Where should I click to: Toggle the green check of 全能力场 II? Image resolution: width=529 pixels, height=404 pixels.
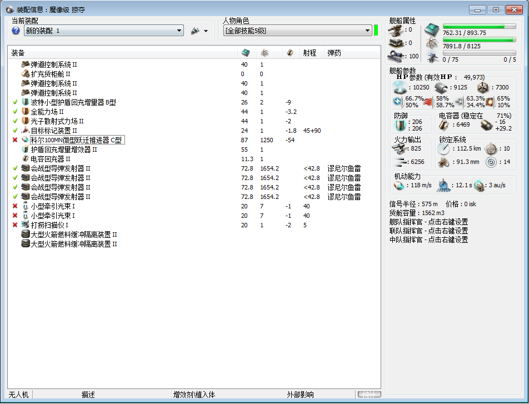(x=15, y=111)
